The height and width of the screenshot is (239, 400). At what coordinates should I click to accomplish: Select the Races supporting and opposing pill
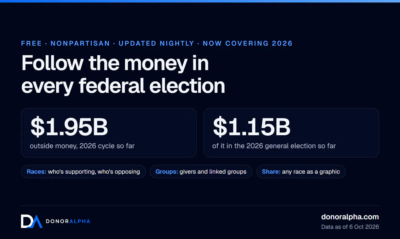(83, 172)
